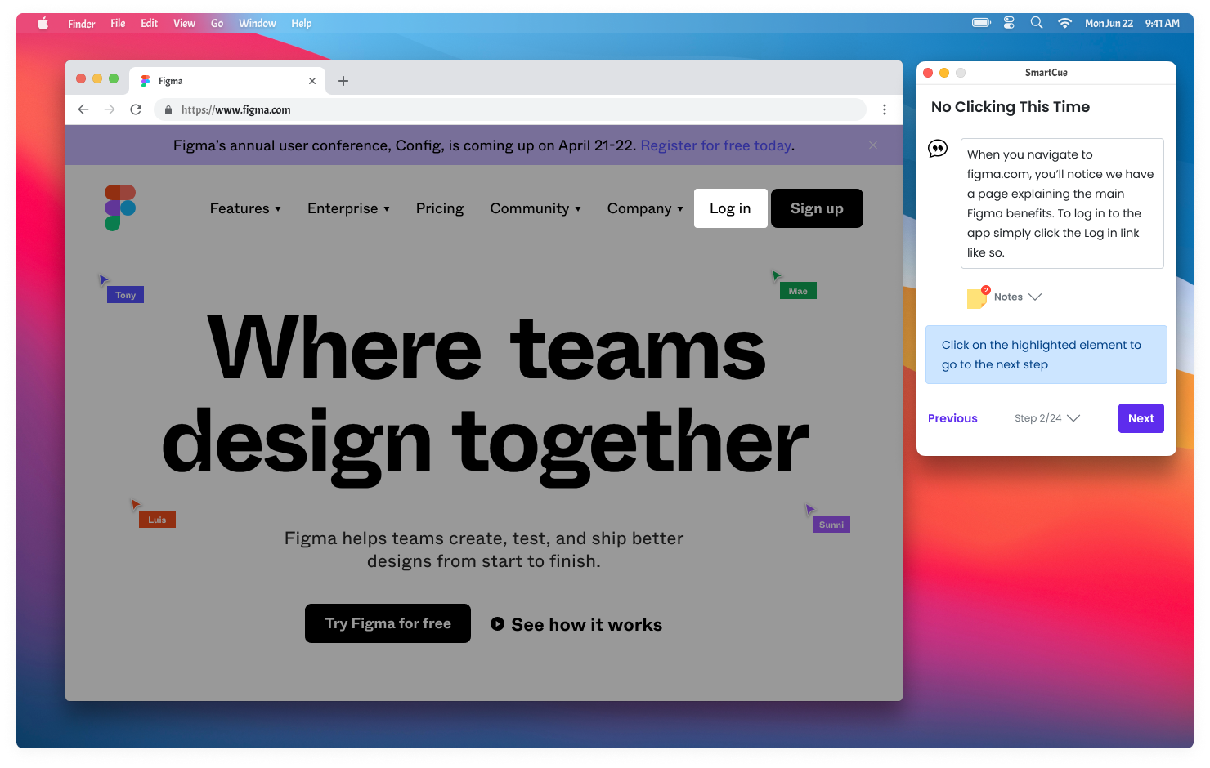Open Control Center in the menu bar
This screenshot has height=768, width=1210.
pyautogui.click(x=1009, y=23)
